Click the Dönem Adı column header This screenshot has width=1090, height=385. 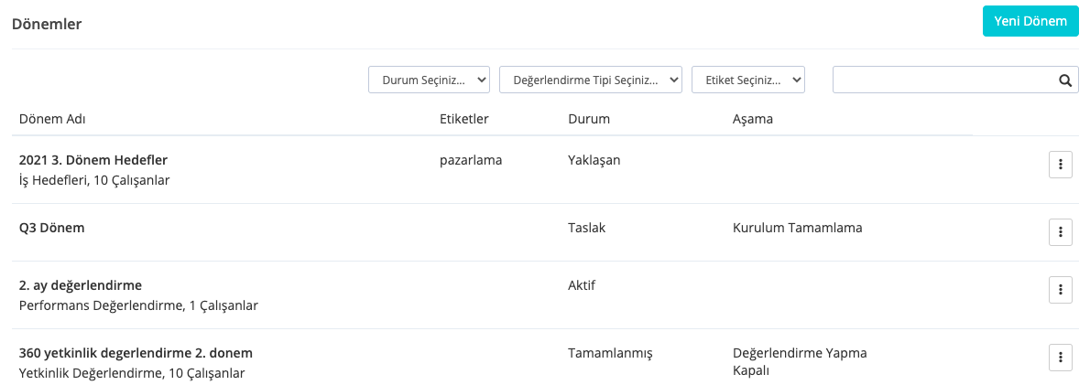click(x=53, y=120)
